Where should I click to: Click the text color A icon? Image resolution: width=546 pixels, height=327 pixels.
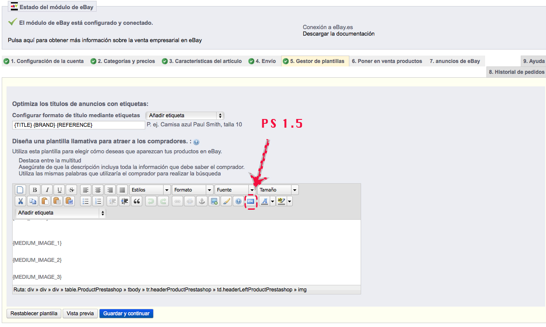coord(264,201)
